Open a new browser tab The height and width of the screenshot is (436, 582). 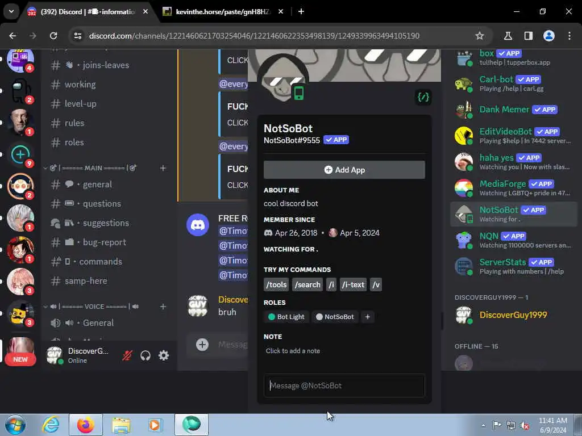click(x=301, y=12)
